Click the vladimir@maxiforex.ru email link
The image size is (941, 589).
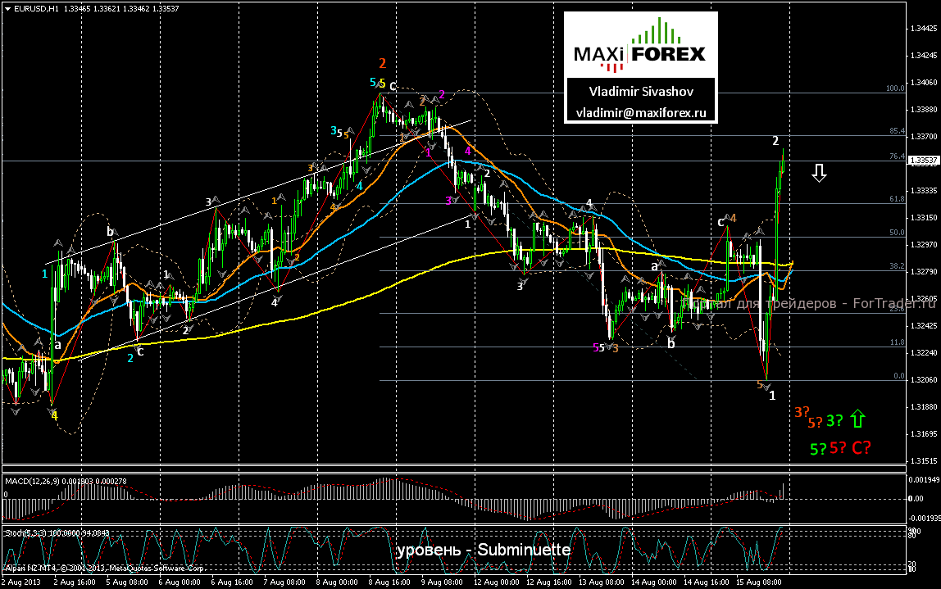(x=641, y=113)
